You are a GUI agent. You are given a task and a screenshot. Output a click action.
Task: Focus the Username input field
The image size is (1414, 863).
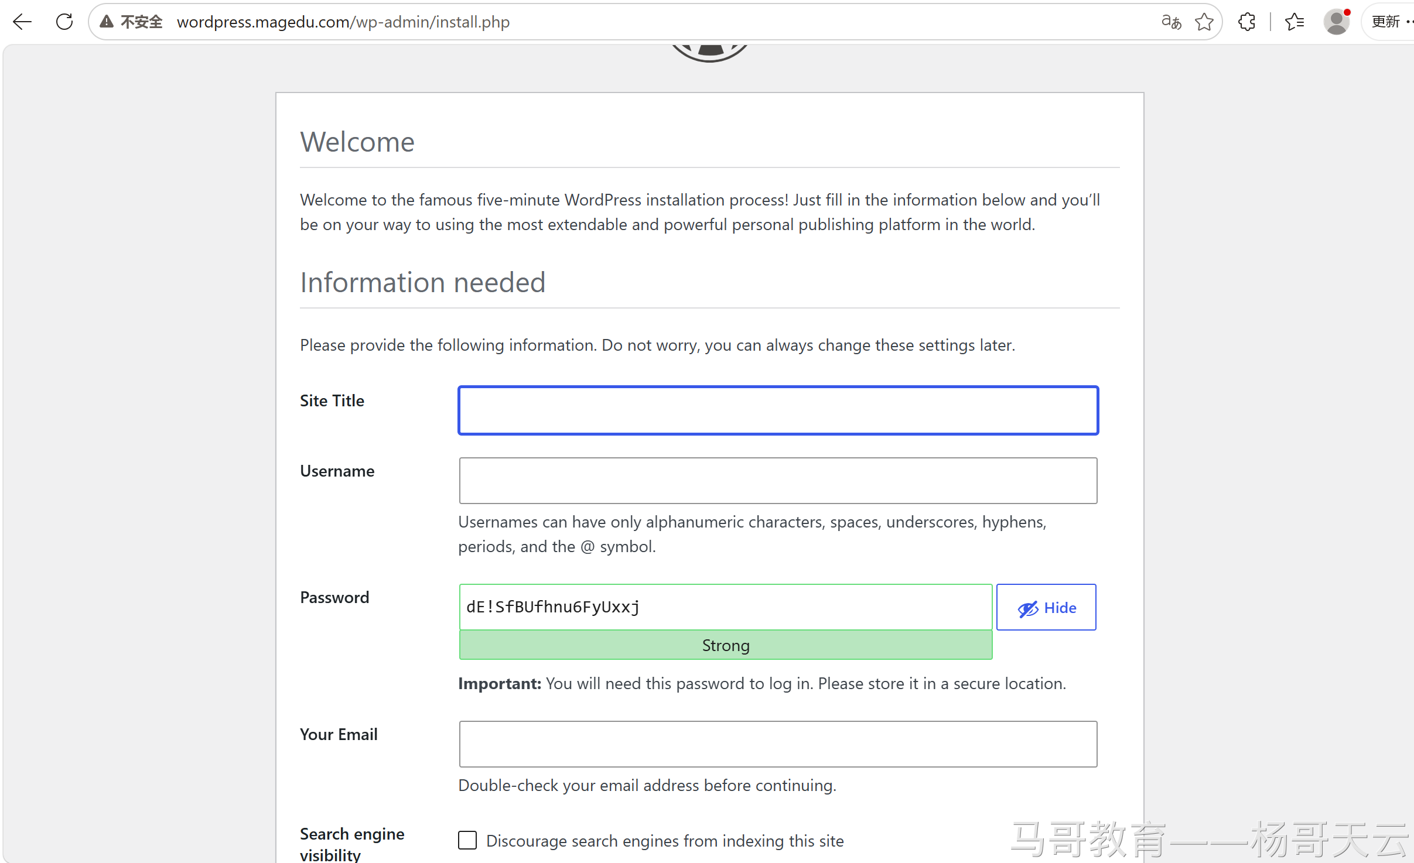[x=778, y=481]
